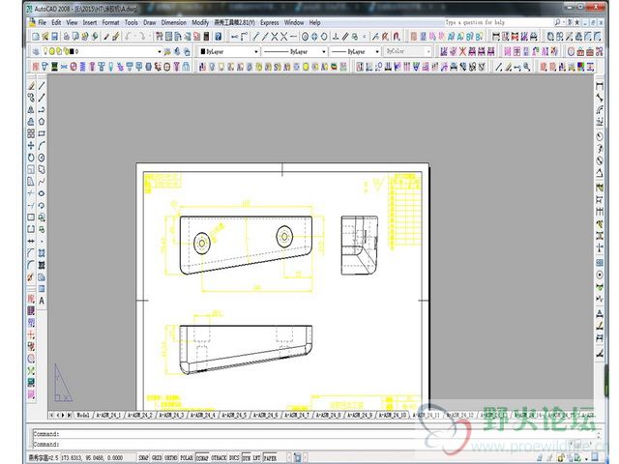Click the Snap to Intersection X icon

275,37
